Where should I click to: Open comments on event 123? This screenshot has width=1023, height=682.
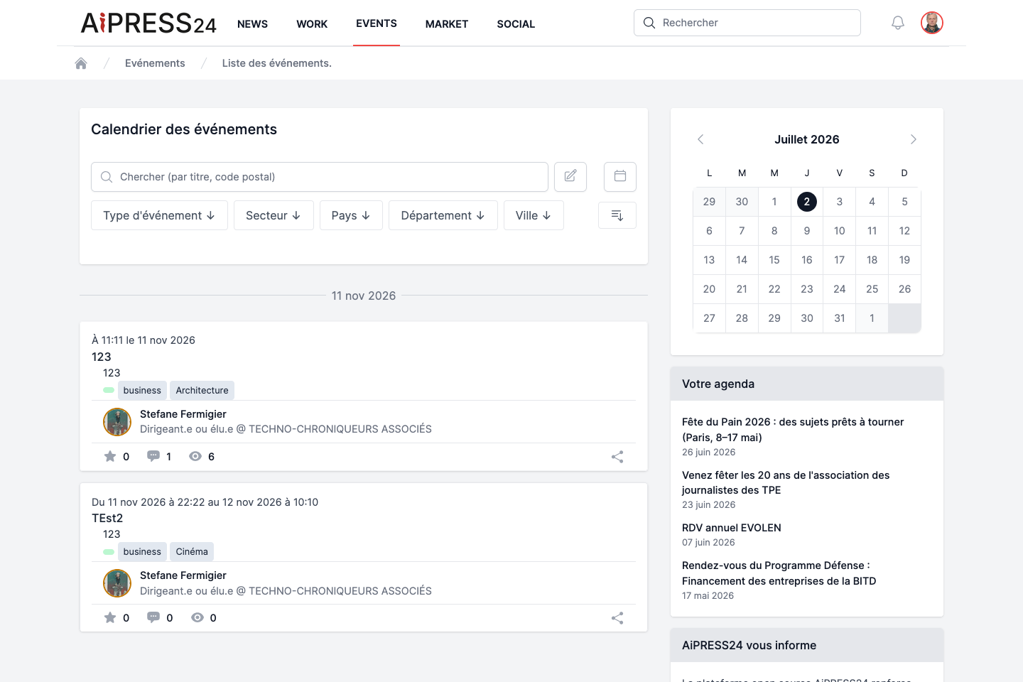click(153, 456)
